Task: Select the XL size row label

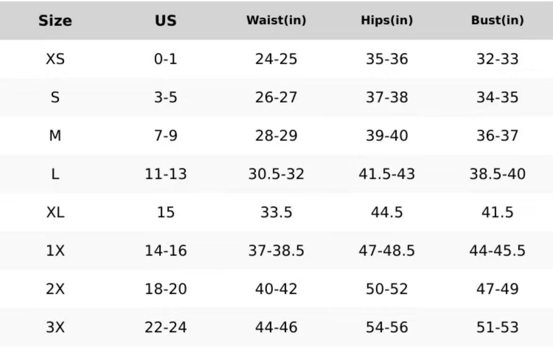Action: [55, 213]
